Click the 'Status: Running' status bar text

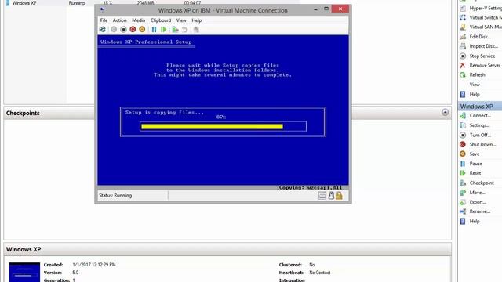coord(115,195)
